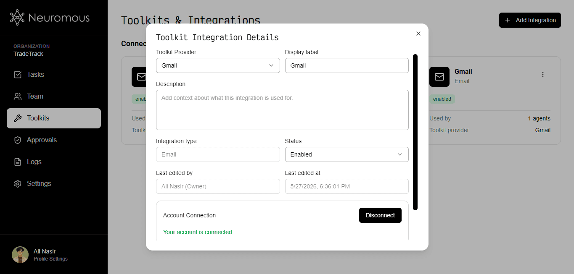Open the Status dropdown showing Enabled

347,154
